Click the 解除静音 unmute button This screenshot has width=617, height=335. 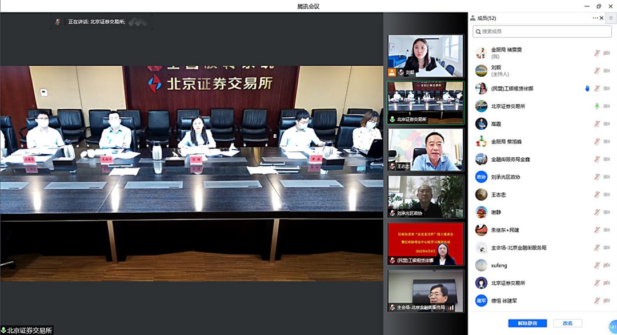click(527, 324)
